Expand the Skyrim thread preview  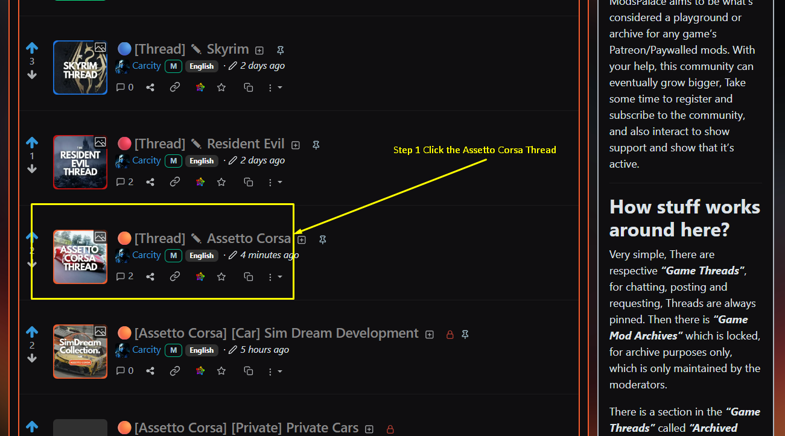pyautogui.click(x=259, y=51)
